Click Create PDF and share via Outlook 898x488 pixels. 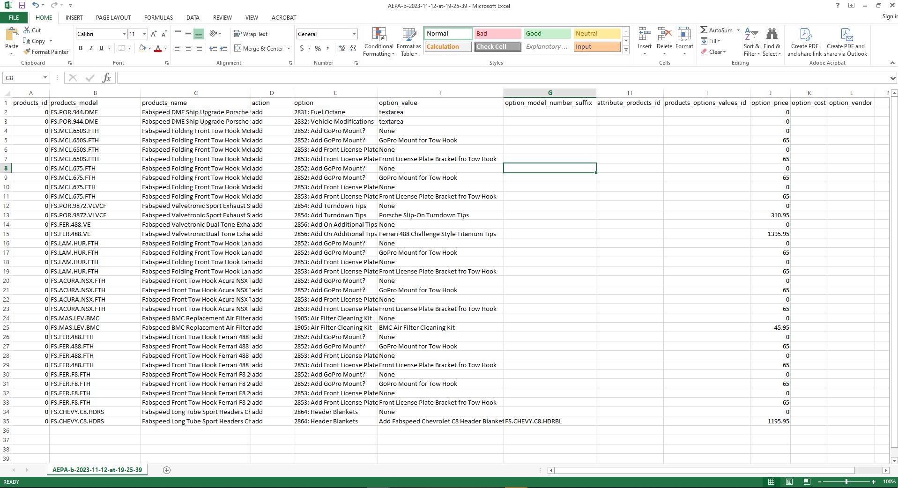click(x=846, y=42)
